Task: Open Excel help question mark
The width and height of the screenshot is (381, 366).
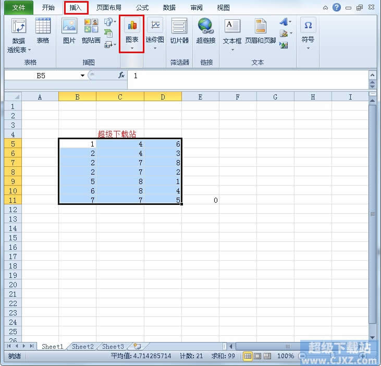Action: 337,7
